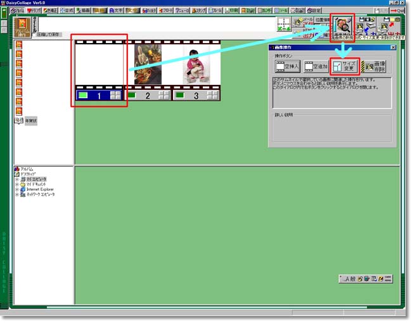Click the grid icon on frame 3 label
Screen dimensions: 412x323
pos(212,96)
